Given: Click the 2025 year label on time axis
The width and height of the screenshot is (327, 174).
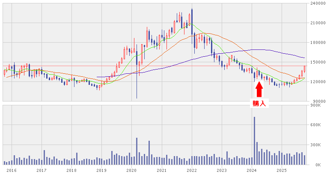Looking at the screenshot, I should pos(281,170).
